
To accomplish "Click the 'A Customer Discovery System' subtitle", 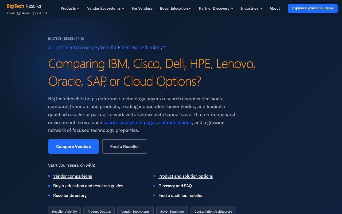I will 107,48.
